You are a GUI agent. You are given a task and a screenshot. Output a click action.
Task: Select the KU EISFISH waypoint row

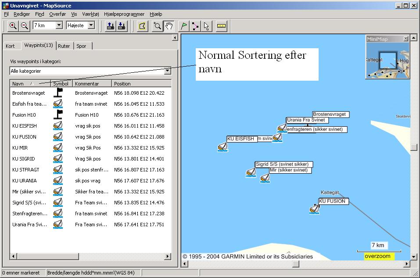click(90, 126)
